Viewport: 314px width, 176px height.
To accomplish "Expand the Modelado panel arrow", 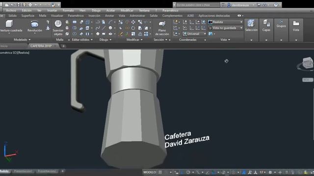I will click(29, 40).
